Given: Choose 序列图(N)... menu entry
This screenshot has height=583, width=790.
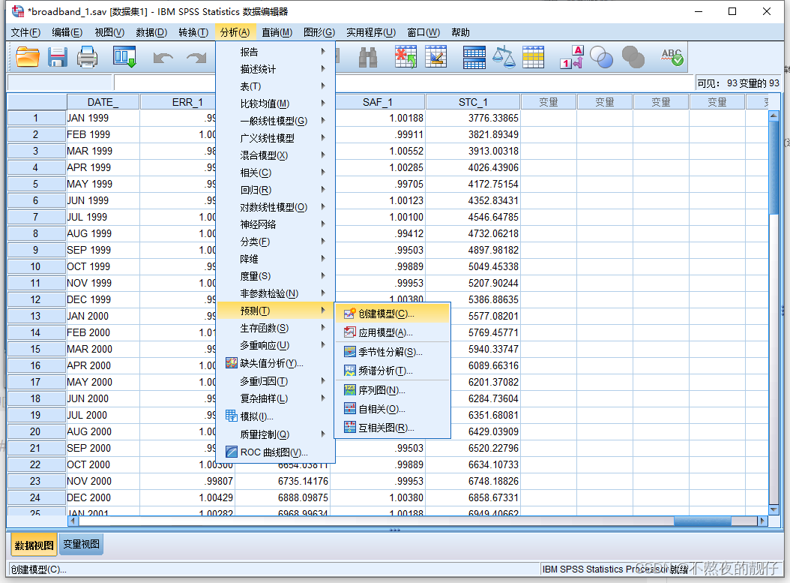Looking at the screenshot, I should (393, 390).
